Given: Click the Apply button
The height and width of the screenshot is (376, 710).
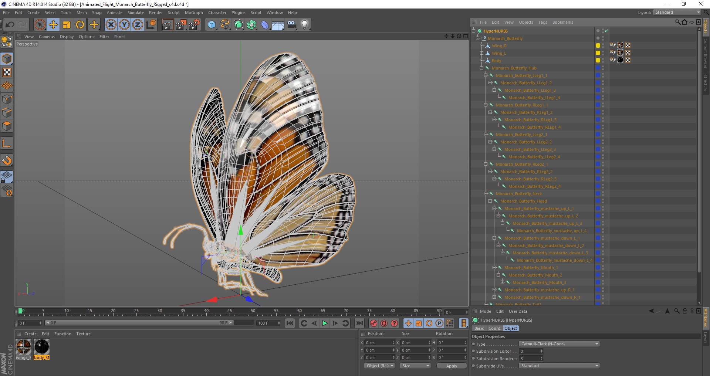Looking at the screenshot, I should pos(452,366).
